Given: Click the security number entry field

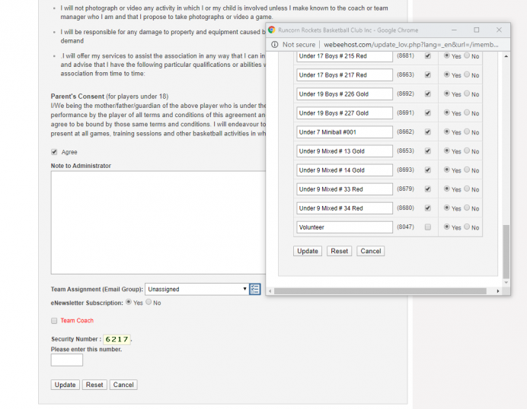Looking at the screenshot, I should (x=67, y=360).
